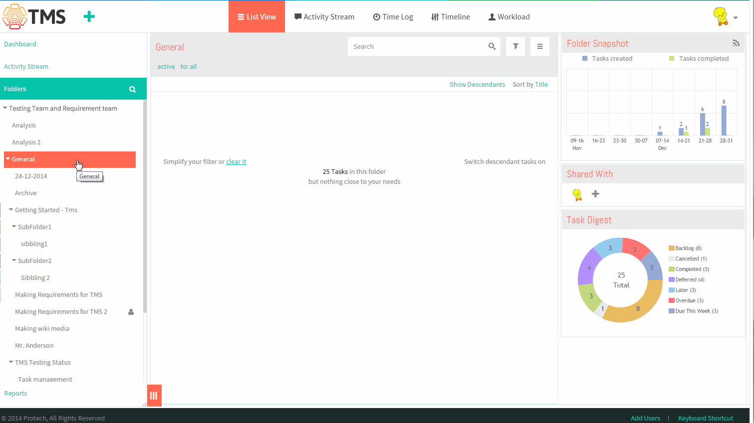Open the user avatar menu

[x=725, y=16]
